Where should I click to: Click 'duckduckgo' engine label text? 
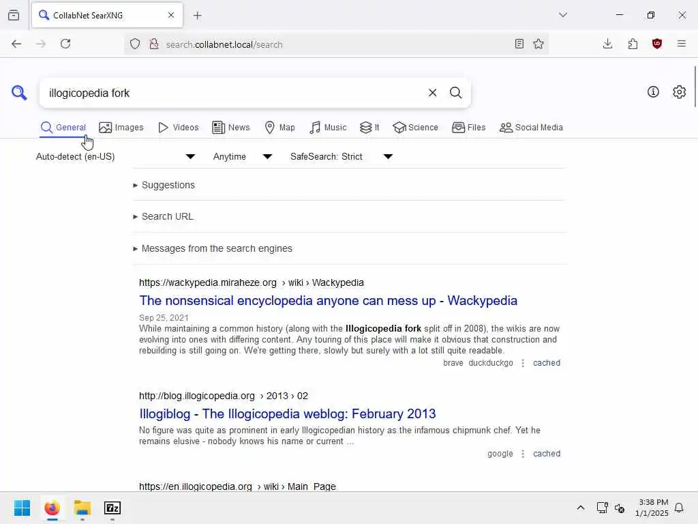491,363
